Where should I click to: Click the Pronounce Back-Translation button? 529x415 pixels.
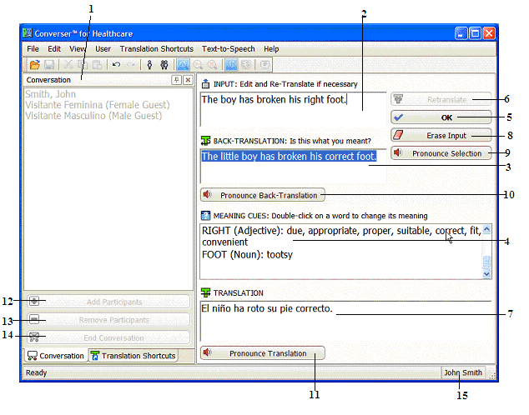(262, 195)
